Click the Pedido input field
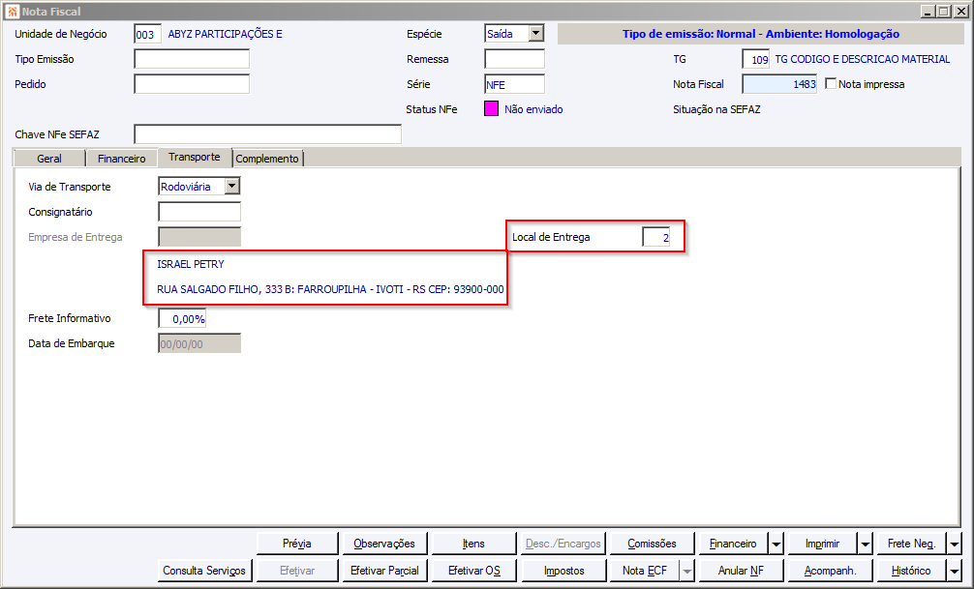Screen dimensions: 974x589 point(192,84)
